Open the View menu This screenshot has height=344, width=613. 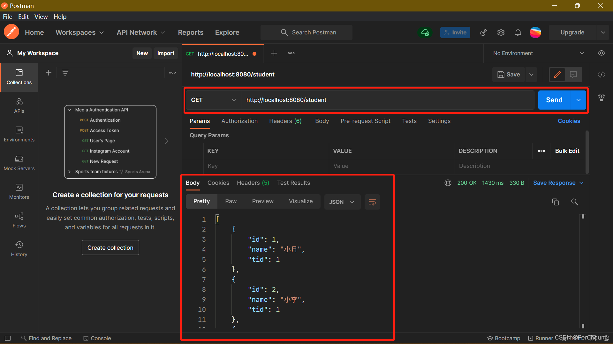click(41, 17)
